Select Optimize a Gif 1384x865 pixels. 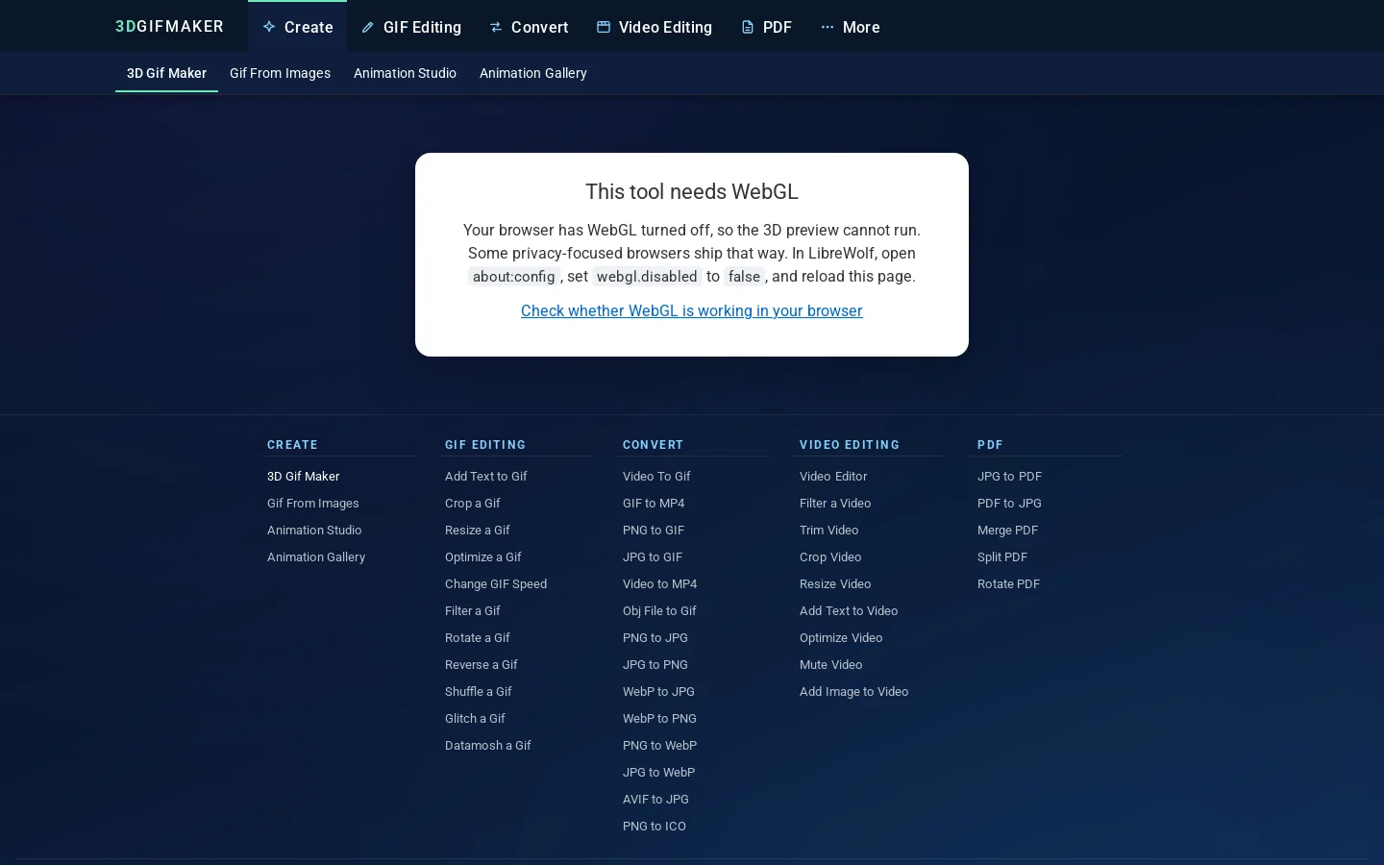(483, 556)
